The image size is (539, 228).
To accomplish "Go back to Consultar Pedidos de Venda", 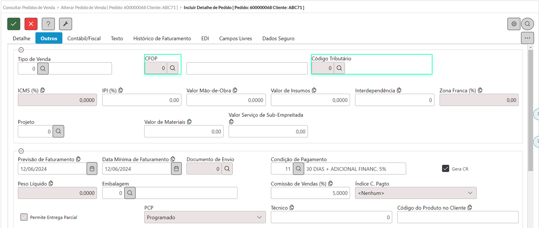I will coord(29,7).
